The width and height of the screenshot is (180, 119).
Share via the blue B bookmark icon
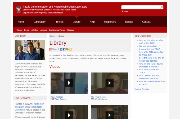61,49
